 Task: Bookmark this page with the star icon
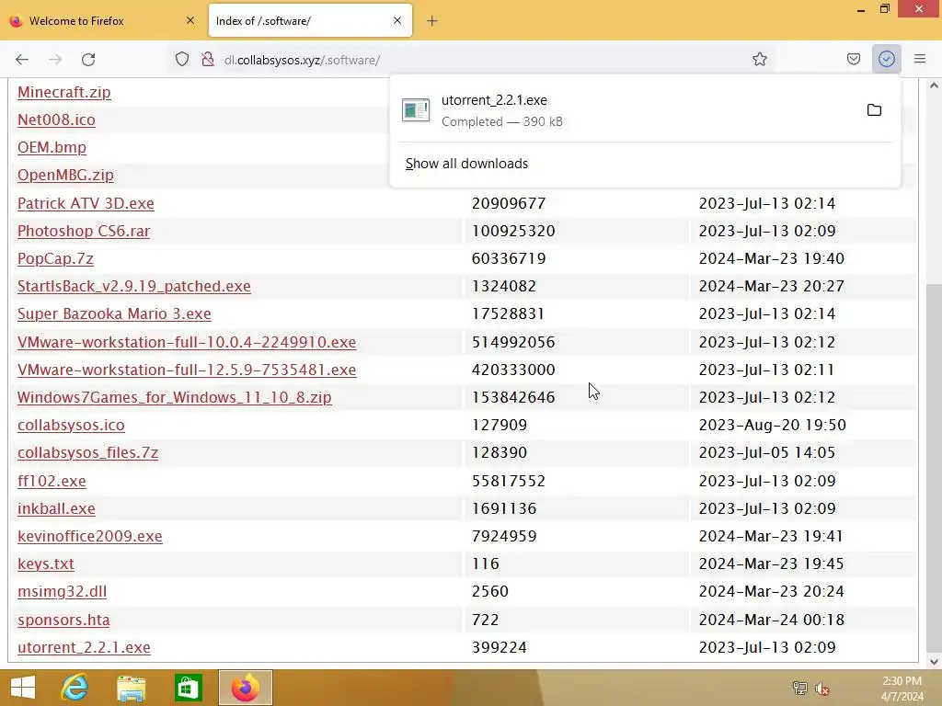(x=759, y=60)
